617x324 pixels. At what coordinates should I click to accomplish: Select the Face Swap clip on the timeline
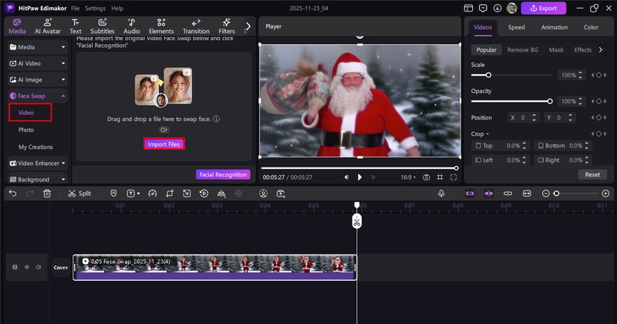tap(214, 267)
